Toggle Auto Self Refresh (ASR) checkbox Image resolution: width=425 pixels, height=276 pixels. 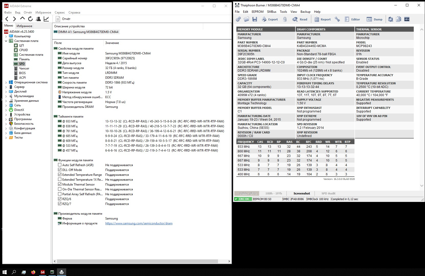[60, 165]
